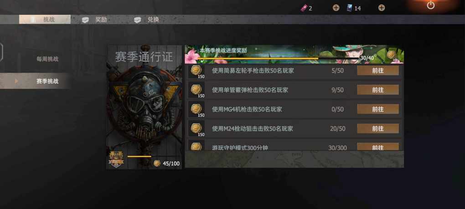Click gold badge icon for M24栓动狙击 challenge
Viewport: 465px width, 209px height.
[196, 128]
